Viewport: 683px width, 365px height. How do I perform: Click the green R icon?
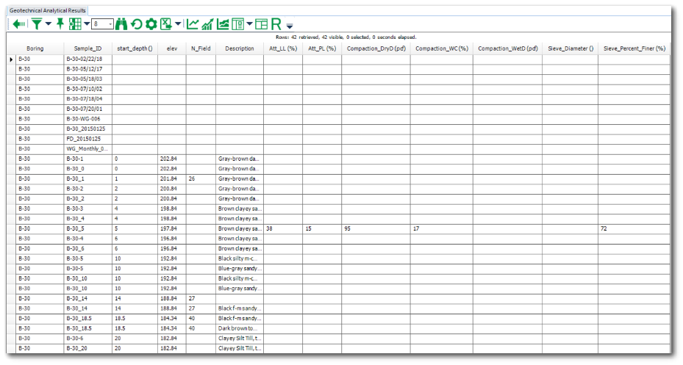(x=276, y=24)
